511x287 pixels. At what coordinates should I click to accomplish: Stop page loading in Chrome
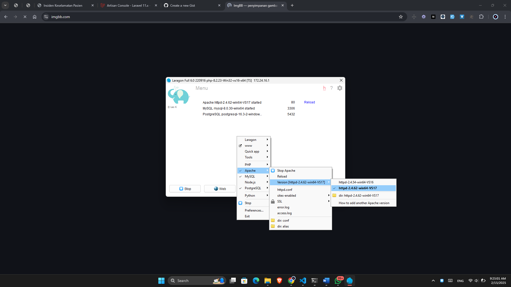tap(25, 17)
